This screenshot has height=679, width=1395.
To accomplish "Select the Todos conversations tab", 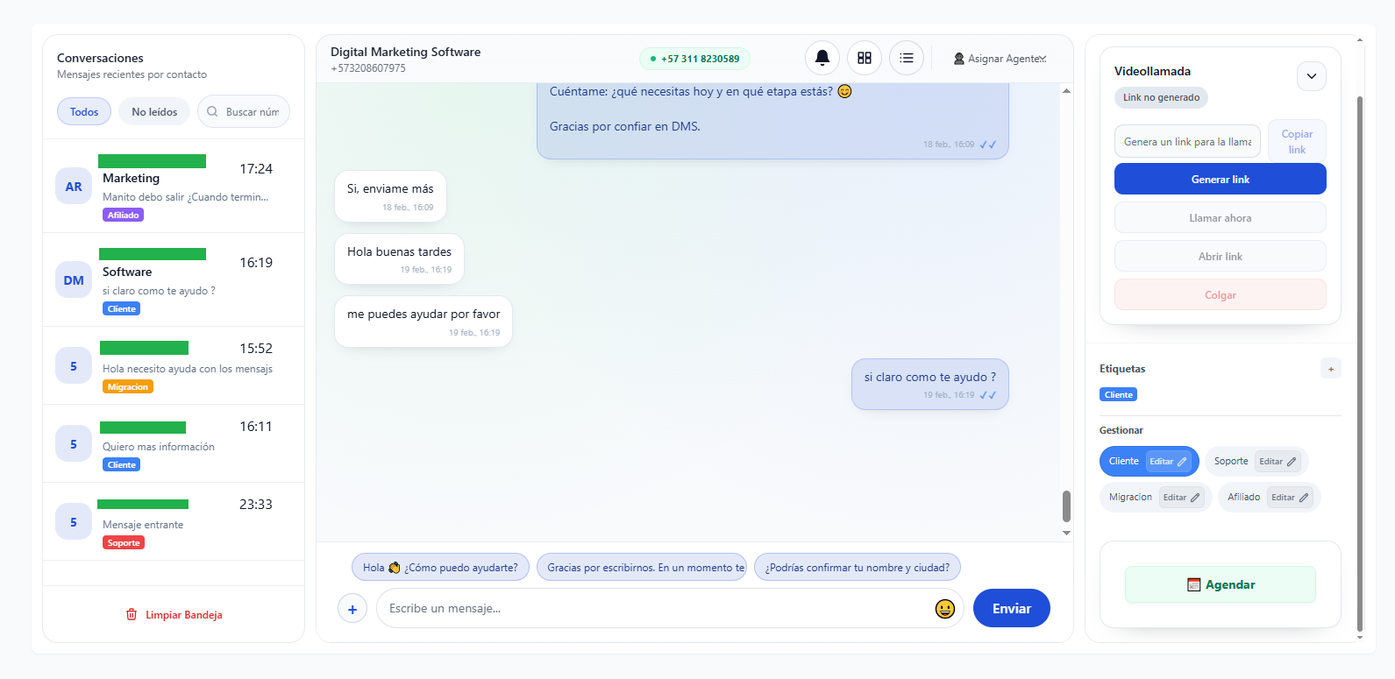I will coord(84,112).
